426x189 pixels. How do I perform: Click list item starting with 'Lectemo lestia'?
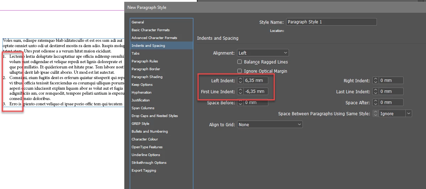64,65
